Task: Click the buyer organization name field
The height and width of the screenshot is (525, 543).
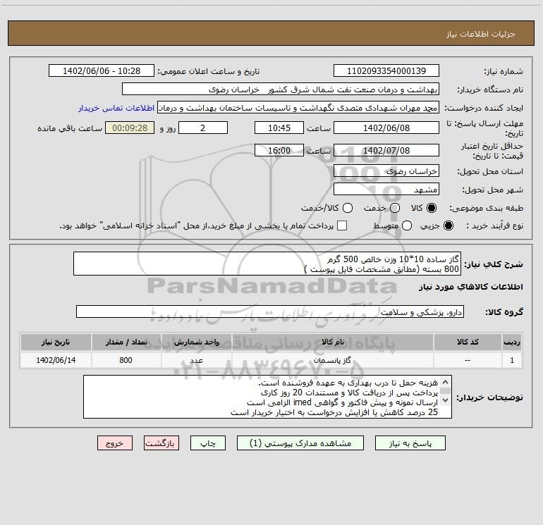Action: (281, 89)
